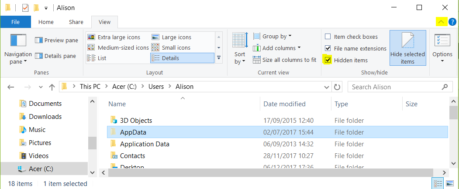The image size is (459, 189).
Task: Click the Search Alison box
Action: coord(398,87)
